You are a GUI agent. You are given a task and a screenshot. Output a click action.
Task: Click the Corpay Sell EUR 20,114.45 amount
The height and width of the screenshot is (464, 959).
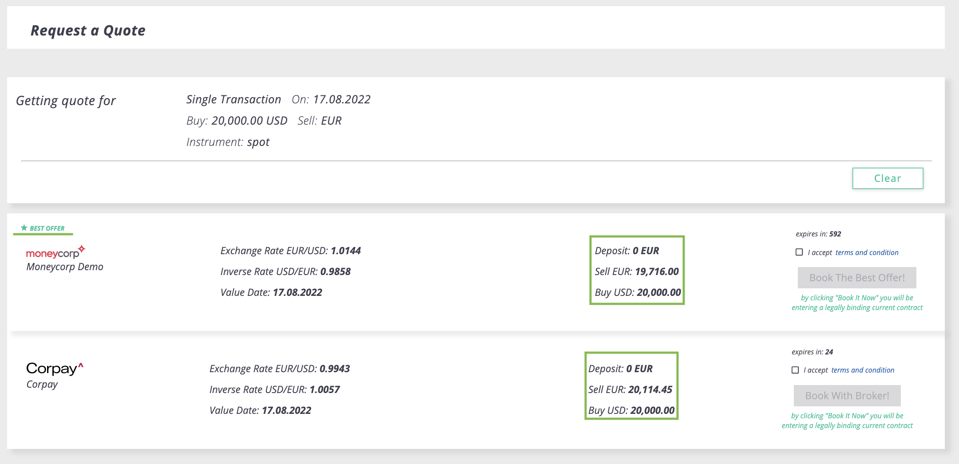pos(650,389)
